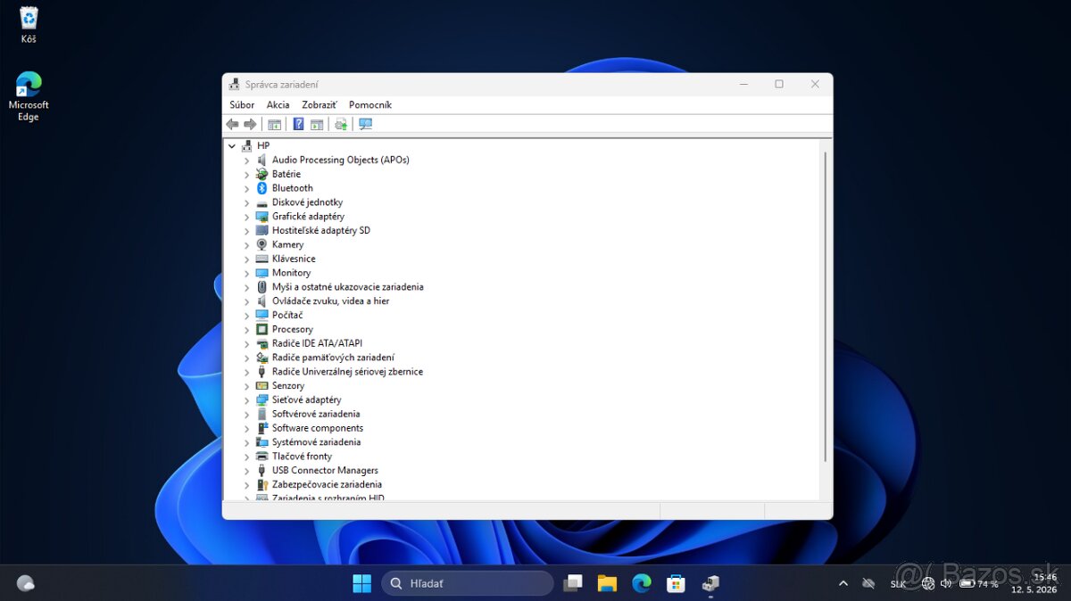
Task: Select the Bluetooth icon in the tree
Action: click(262, 188)
